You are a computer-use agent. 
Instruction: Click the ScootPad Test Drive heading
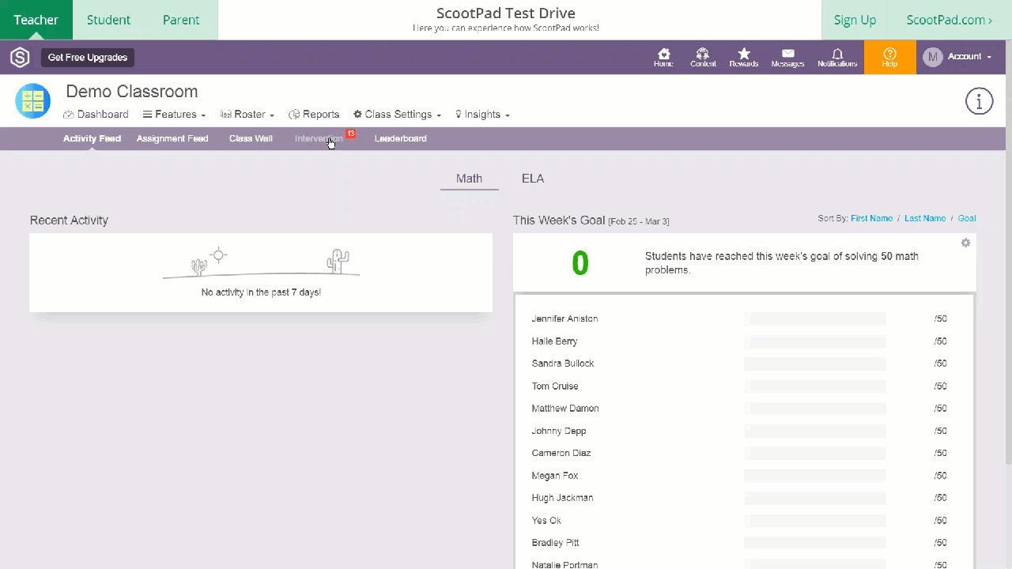506,13
